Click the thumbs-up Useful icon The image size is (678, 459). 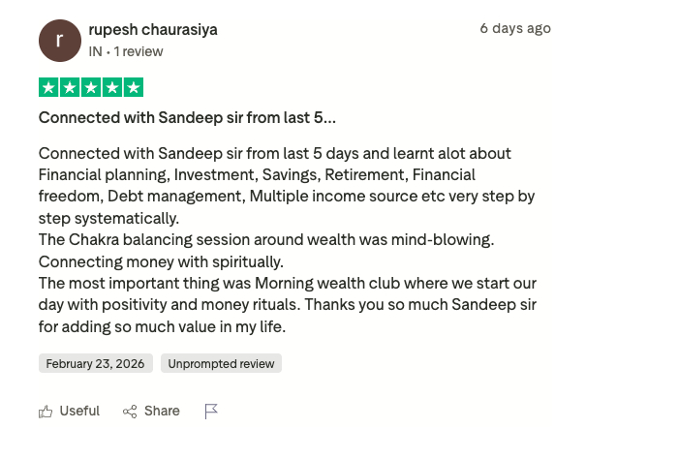pyautogui.click(x=46, y=412)
